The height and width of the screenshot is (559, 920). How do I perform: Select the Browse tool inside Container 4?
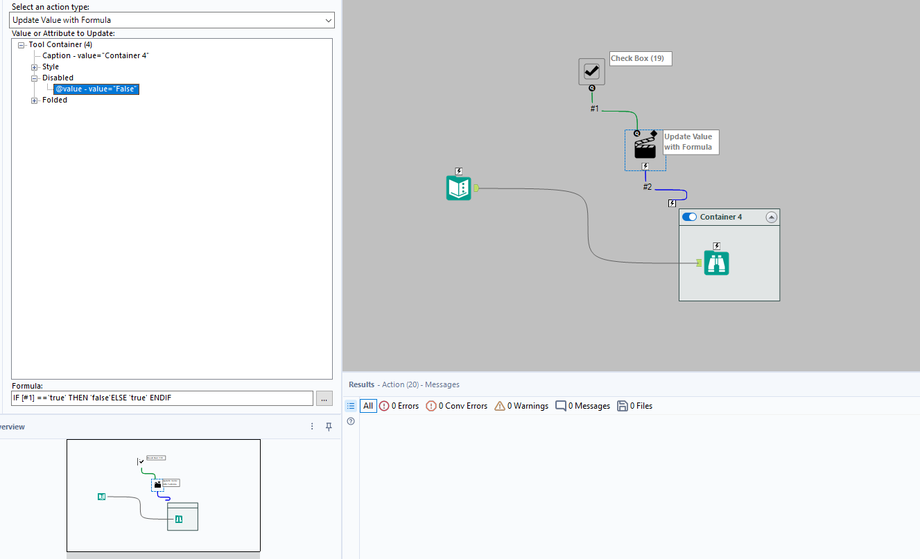click(716, 263)
